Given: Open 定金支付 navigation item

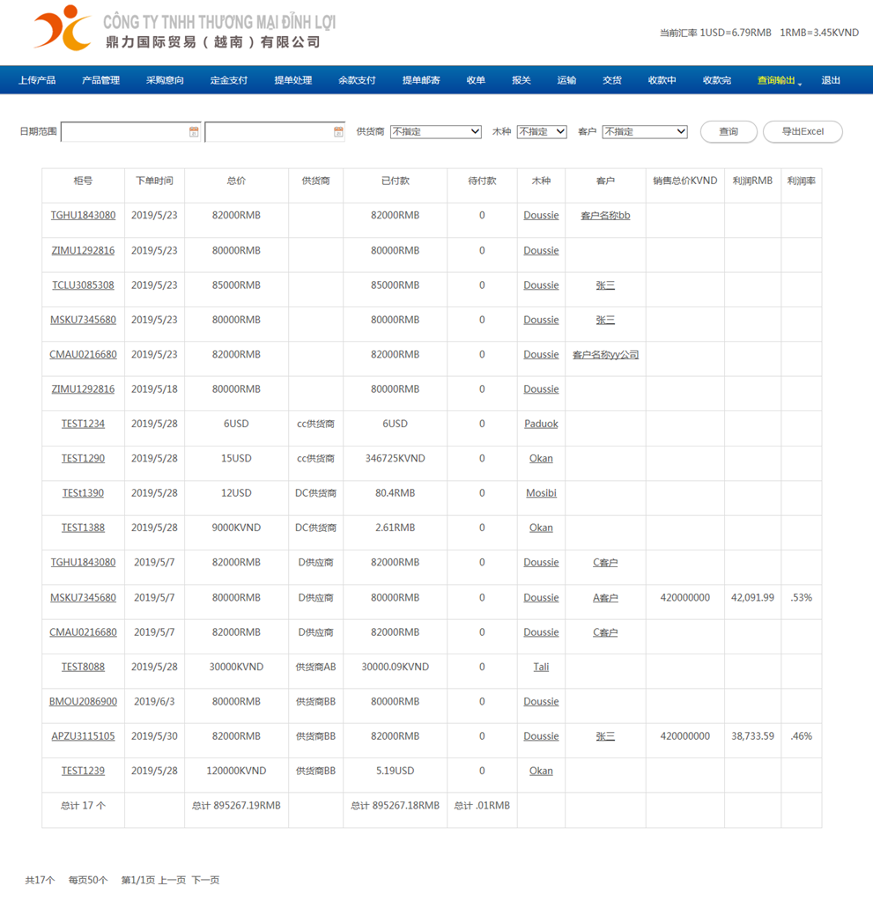Looking at the screenshot, I should coord(229,80).
